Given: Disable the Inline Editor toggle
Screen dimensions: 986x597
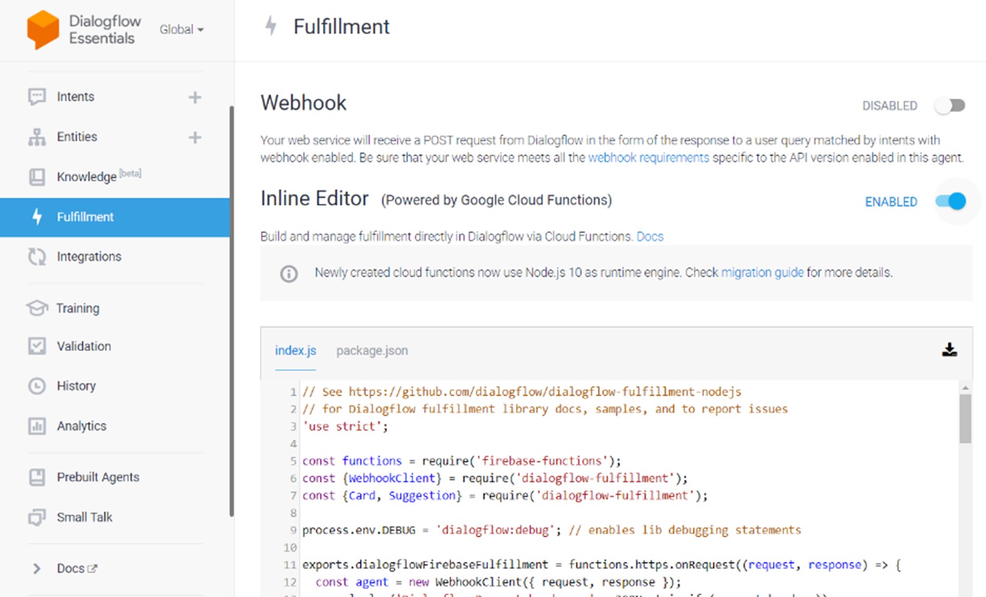Looking at the screenshot, I should pos(950,201).
